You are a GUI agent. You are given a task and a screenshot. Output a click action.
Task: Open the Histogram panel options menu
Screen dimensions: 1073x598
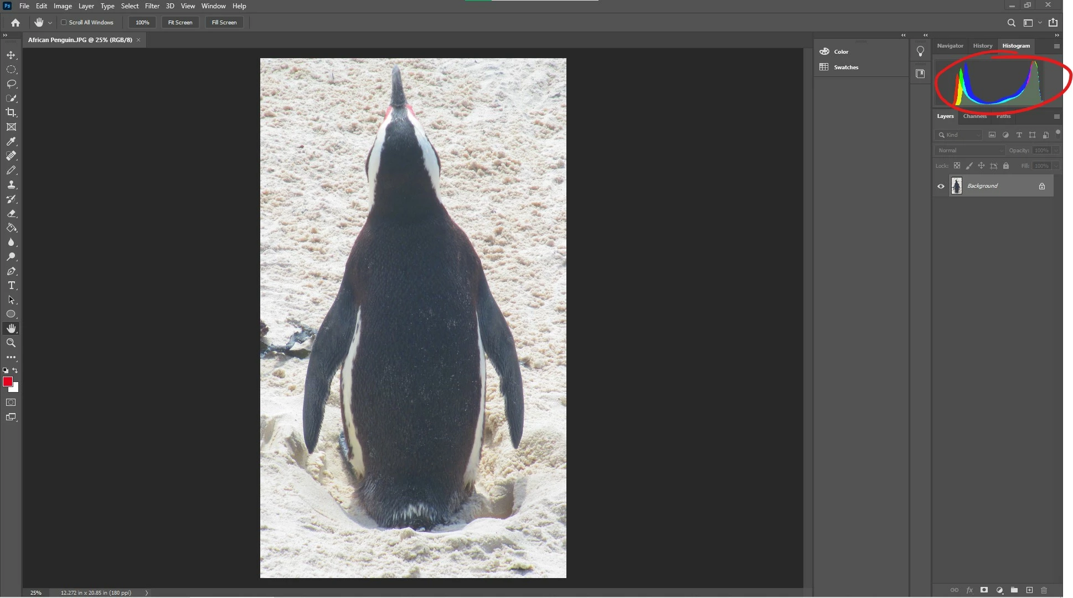coord(1056,46)
